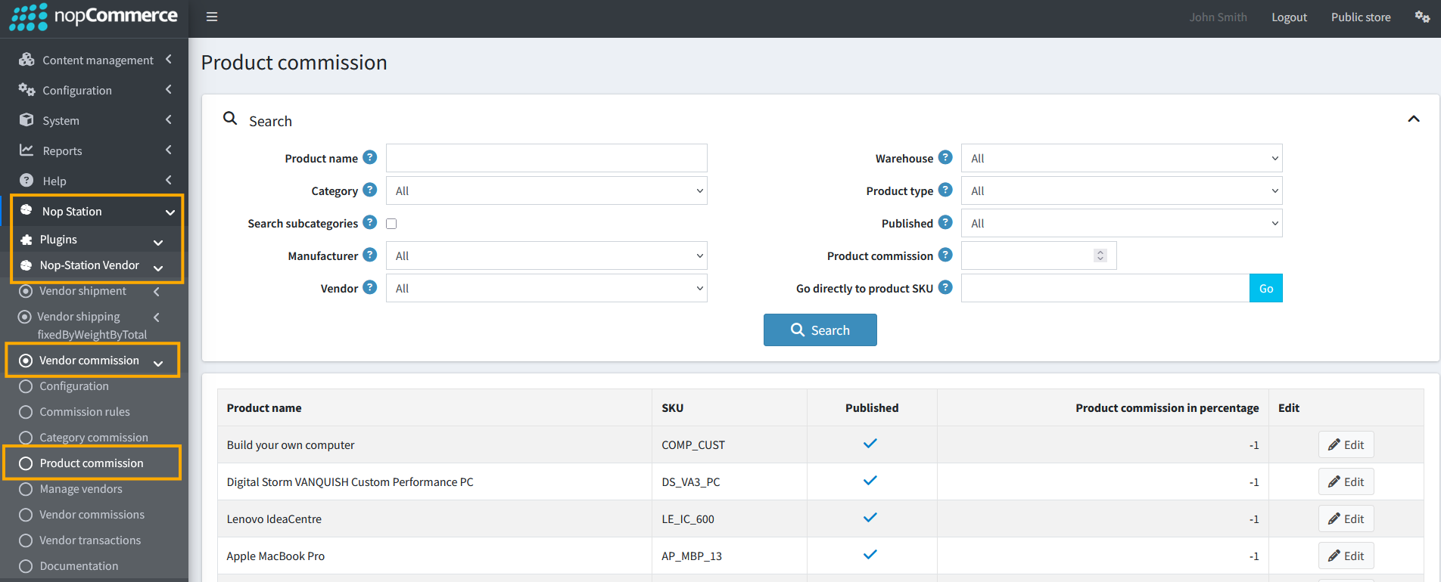Edit the Lenovo IdeaCentre row

click(x=1346, y=519)
